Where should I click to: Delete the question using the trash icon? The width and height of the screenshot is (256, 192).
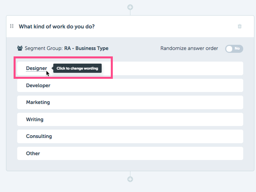(240, 26)
